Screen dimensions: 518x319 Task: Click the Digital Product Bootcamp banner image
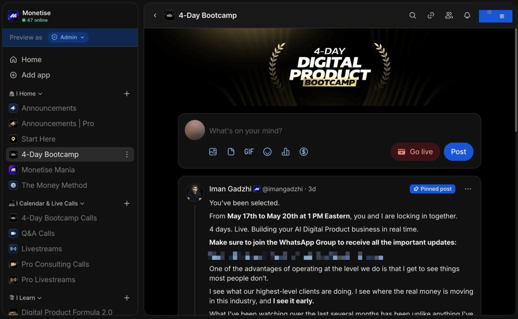pos(329,67)
